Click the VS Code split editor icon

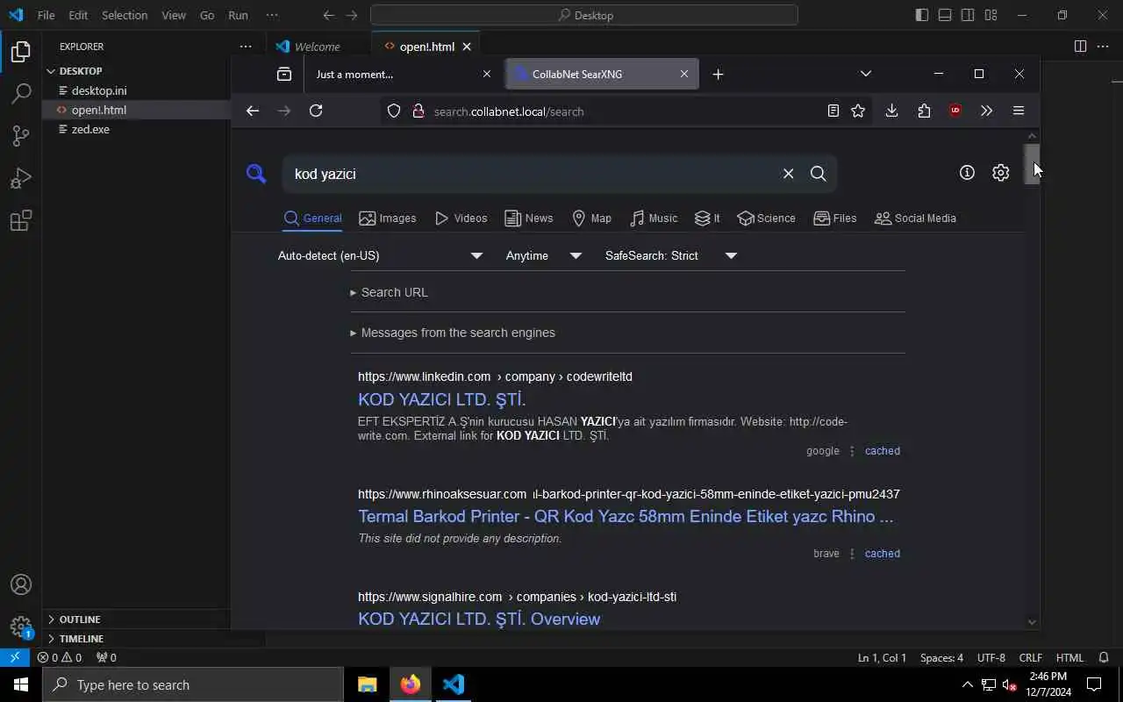click(1080, 47)
